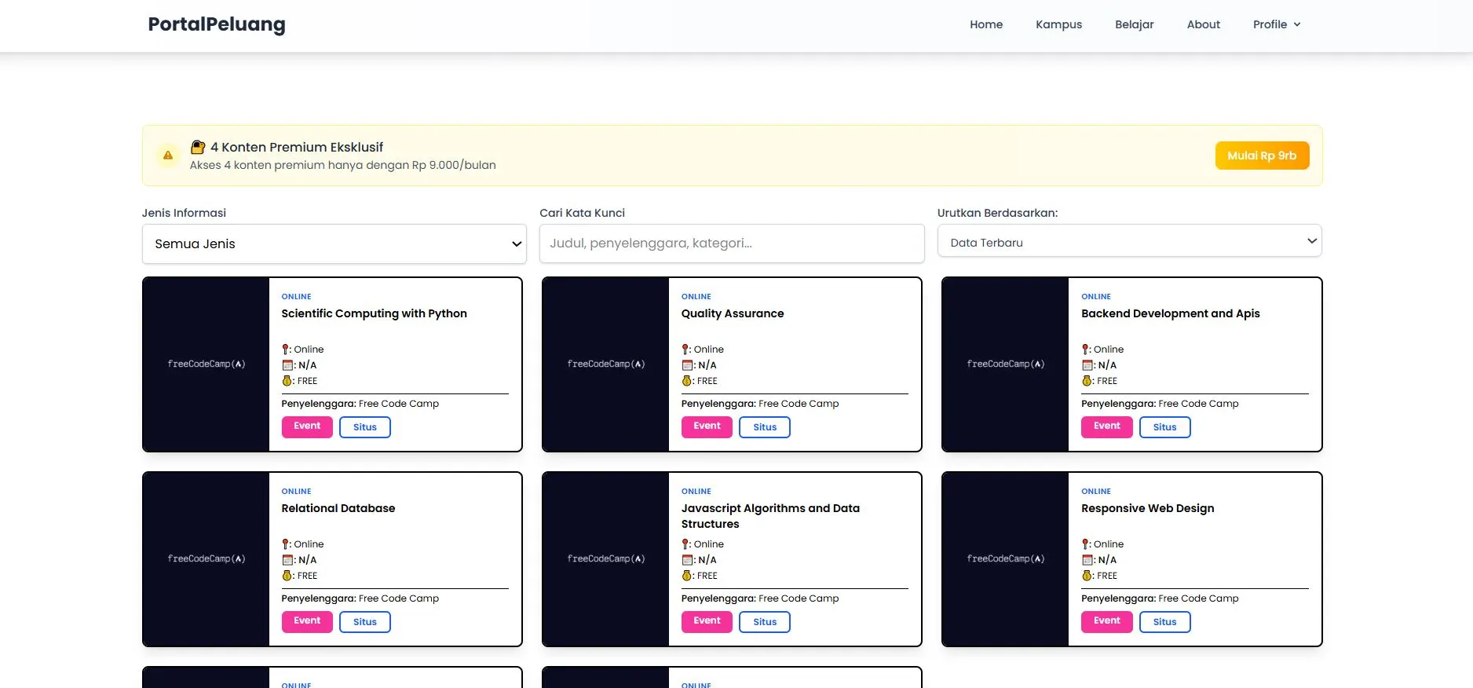Screen dimensions: 1473x688
Task: Click the title "Responsive Web Design"
Action: coord(1148,508)
